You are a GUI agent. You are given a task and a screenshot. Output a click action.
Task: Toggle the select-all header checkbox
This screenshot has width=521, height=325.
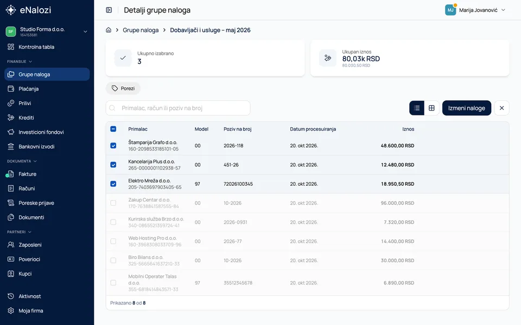pos(113,129)
